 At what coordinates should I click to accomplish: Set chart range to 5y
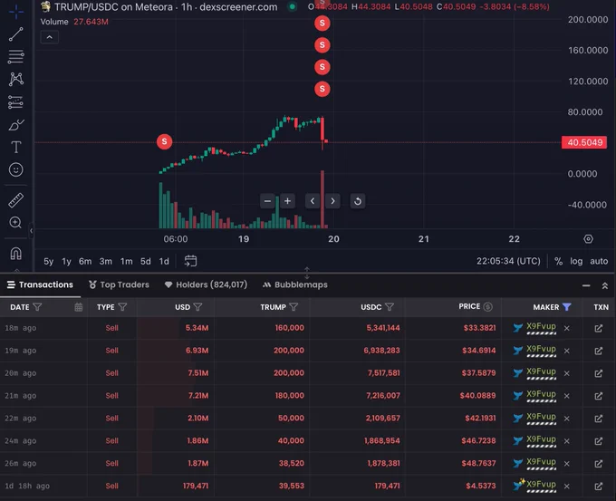48,261
